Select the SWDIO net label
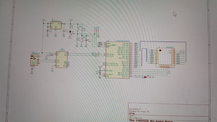Viewport: 217px width, 122px height. click(x=100, y=43)
